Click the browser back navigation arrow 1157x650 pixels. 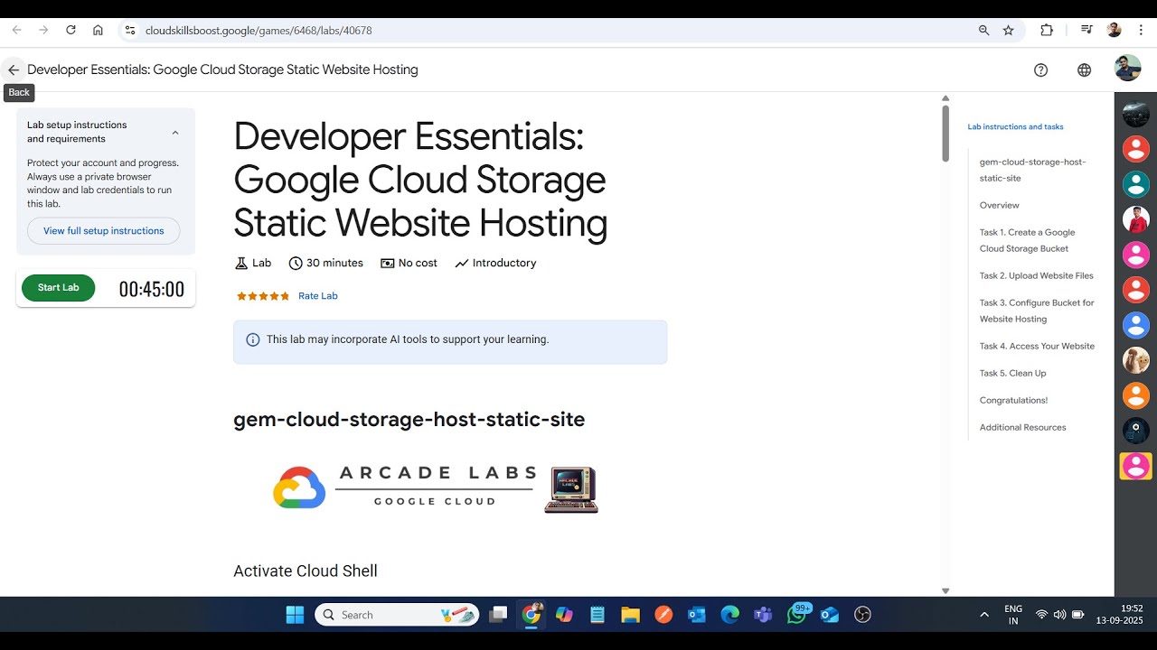(16, 30)
